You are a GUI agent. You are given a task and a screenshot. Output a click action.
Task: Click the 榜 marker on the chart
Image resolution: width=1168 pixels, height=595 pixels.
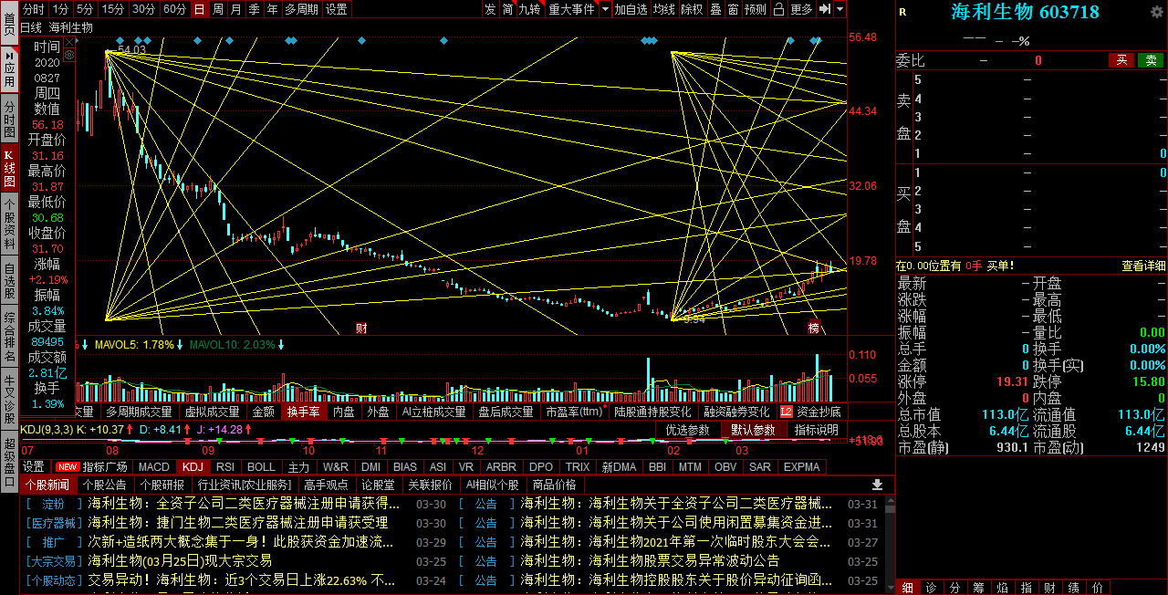pyautogui.click(x=813, y=328)
